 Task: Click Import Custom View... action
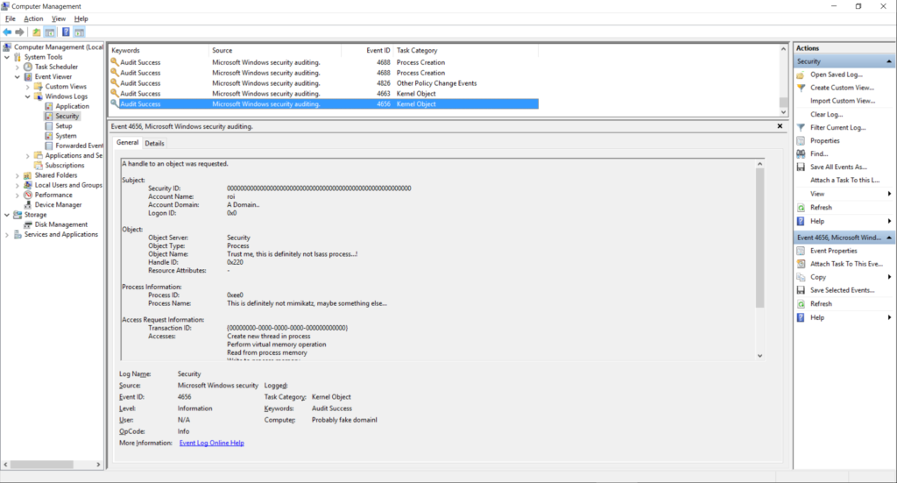843,101
